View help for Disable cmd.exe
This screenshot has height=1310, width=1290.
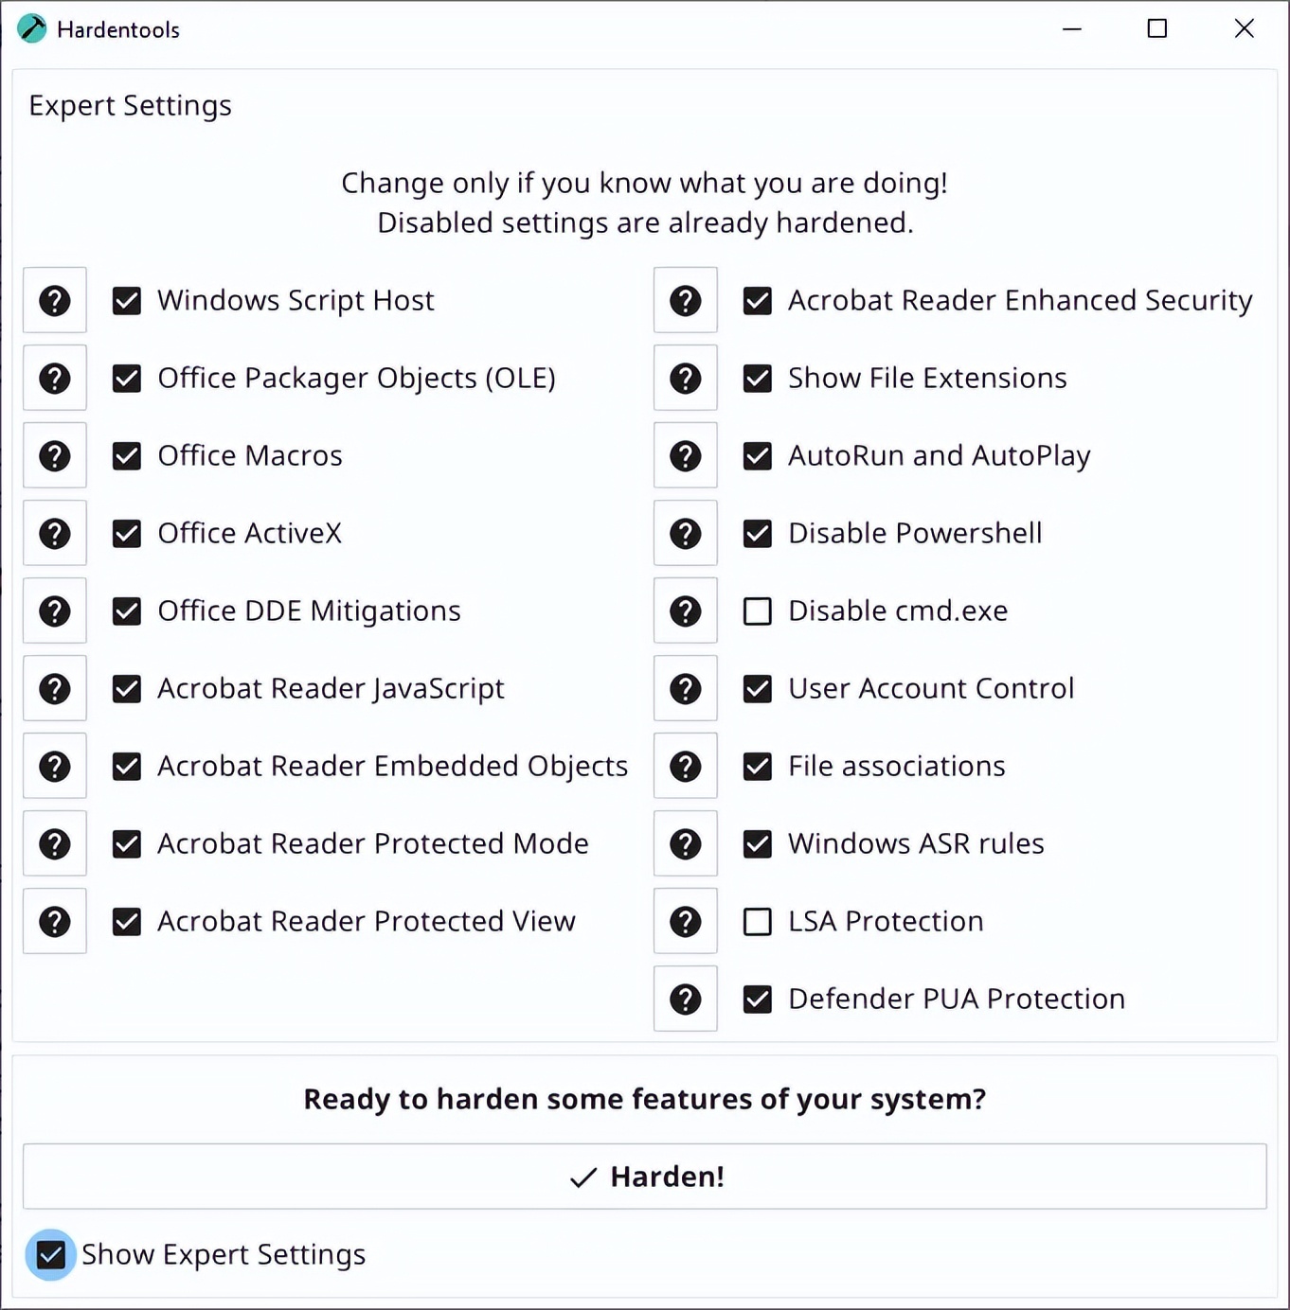point(686,611)
